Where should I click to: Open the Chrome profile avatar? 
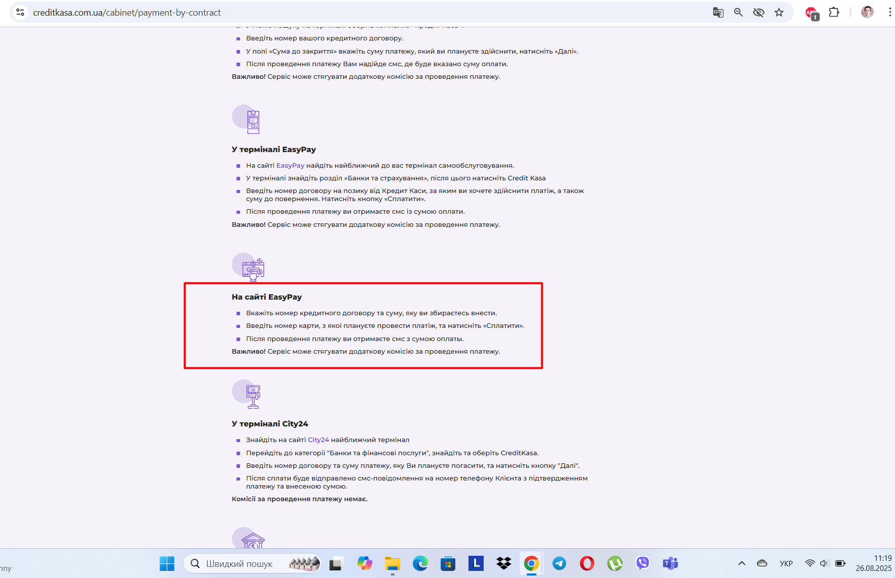867,12
